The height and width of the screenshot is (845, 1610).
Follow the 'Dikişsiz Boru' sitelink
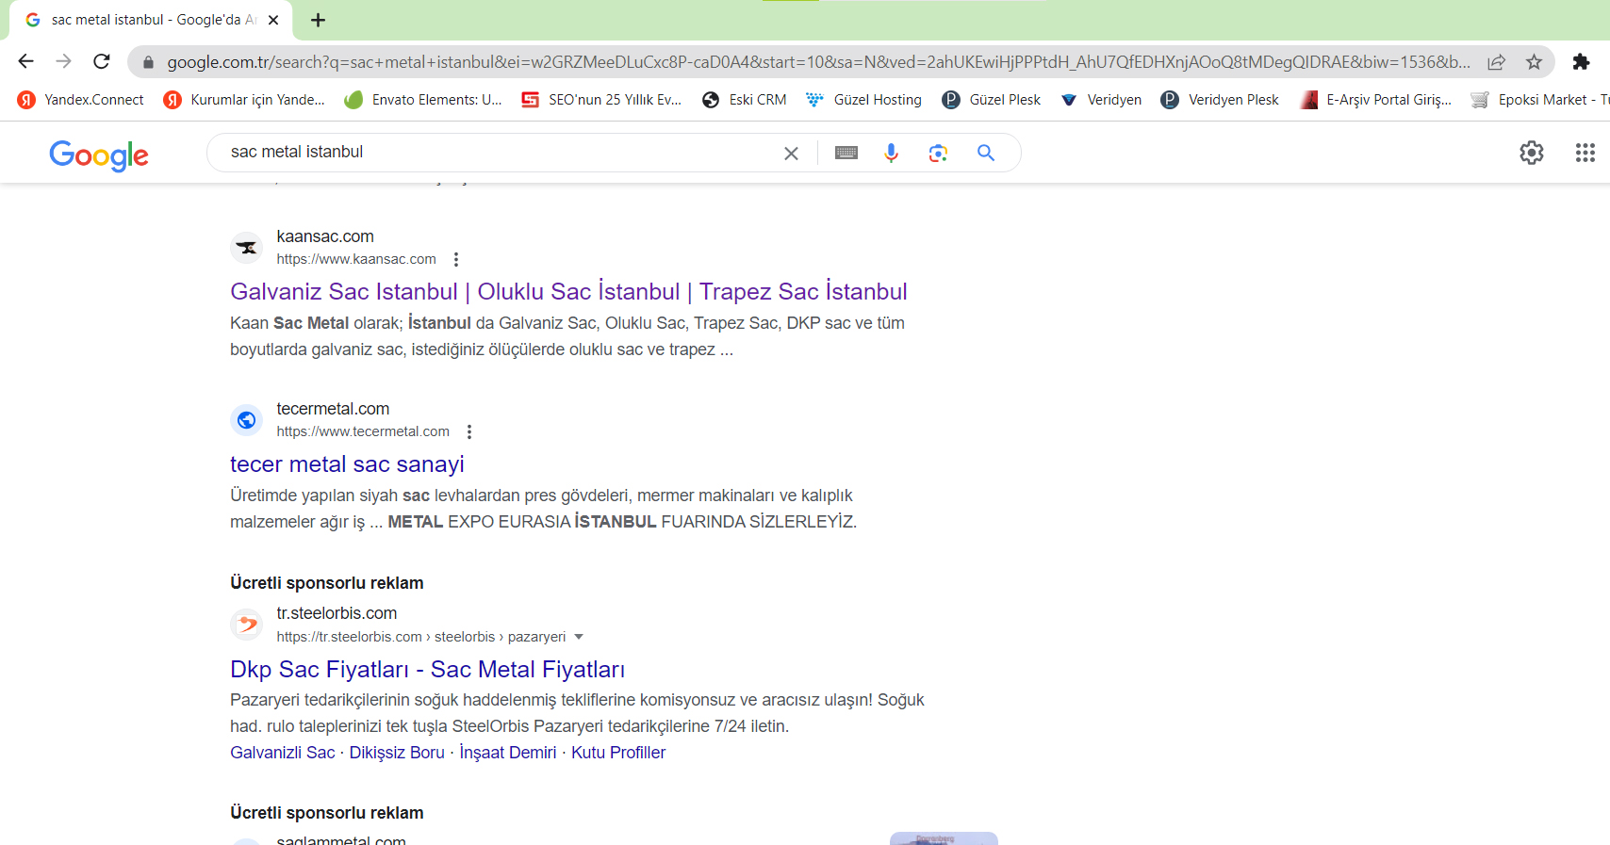pos(397,753)
